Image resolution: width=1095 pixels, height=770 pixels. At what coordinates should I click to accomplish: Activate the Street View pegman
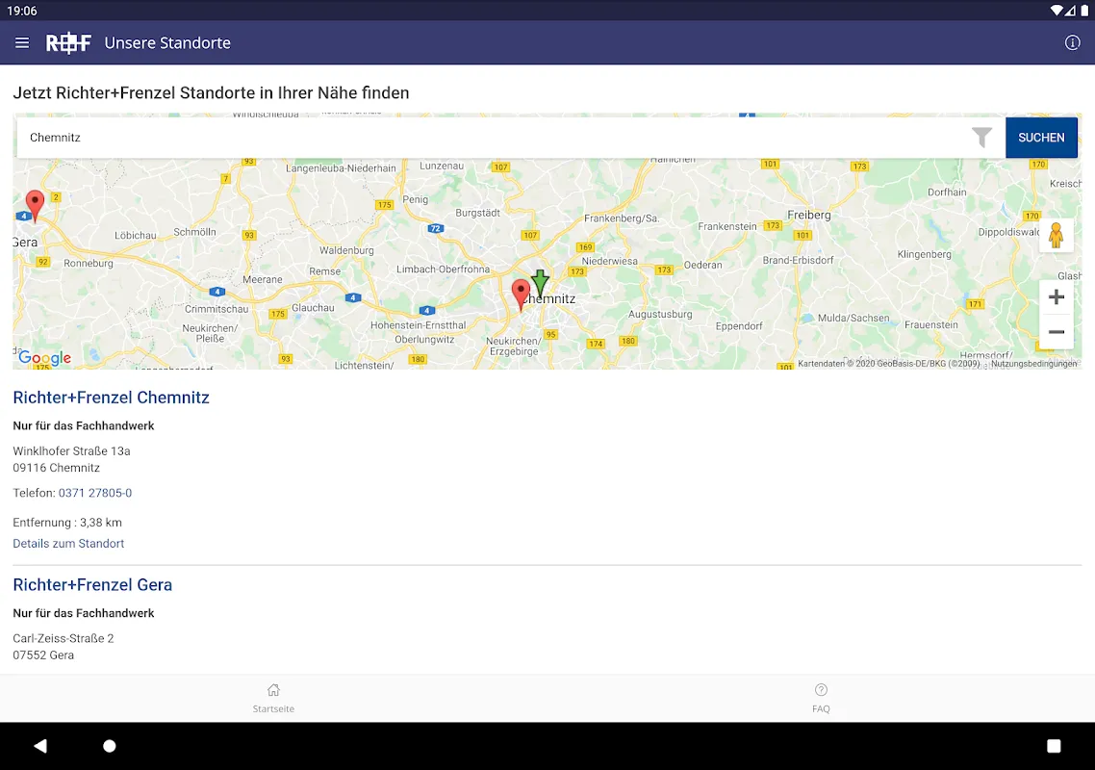(x=1056, y=236)
